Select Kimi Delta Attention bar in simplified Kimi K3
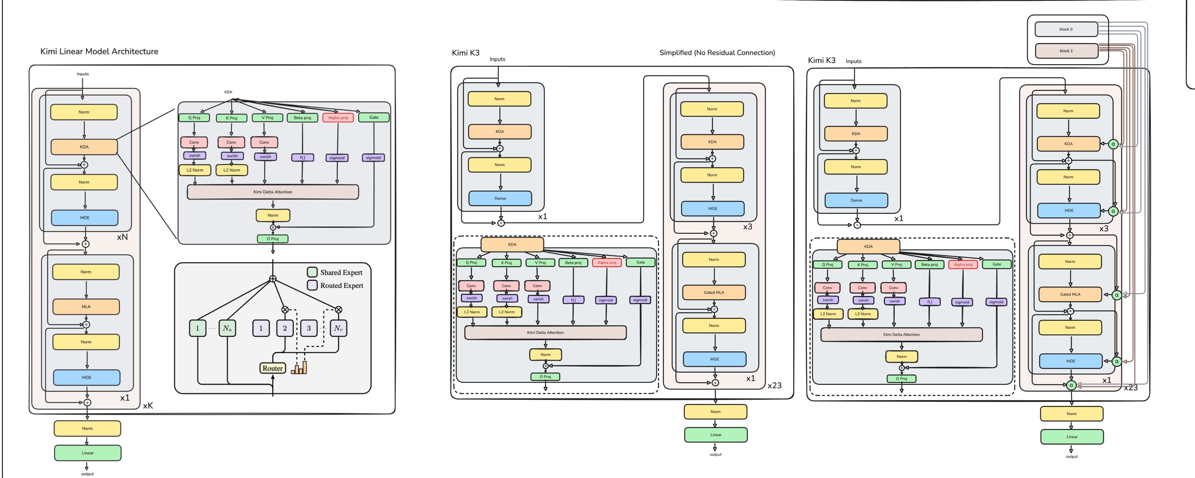The width and height of the screenshot is (1195, 478). pyautogui.click(x=546, y=333)
